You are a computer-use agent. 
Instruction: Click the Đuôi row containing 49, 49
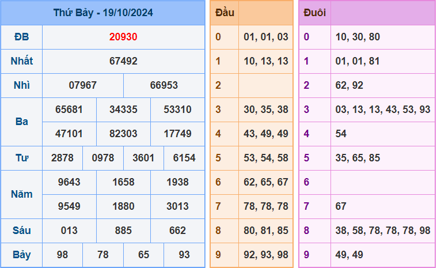click(x=382, y=255)
